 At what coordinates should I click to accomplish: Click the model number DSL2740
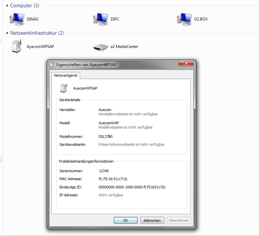click(x=105, y=137)
